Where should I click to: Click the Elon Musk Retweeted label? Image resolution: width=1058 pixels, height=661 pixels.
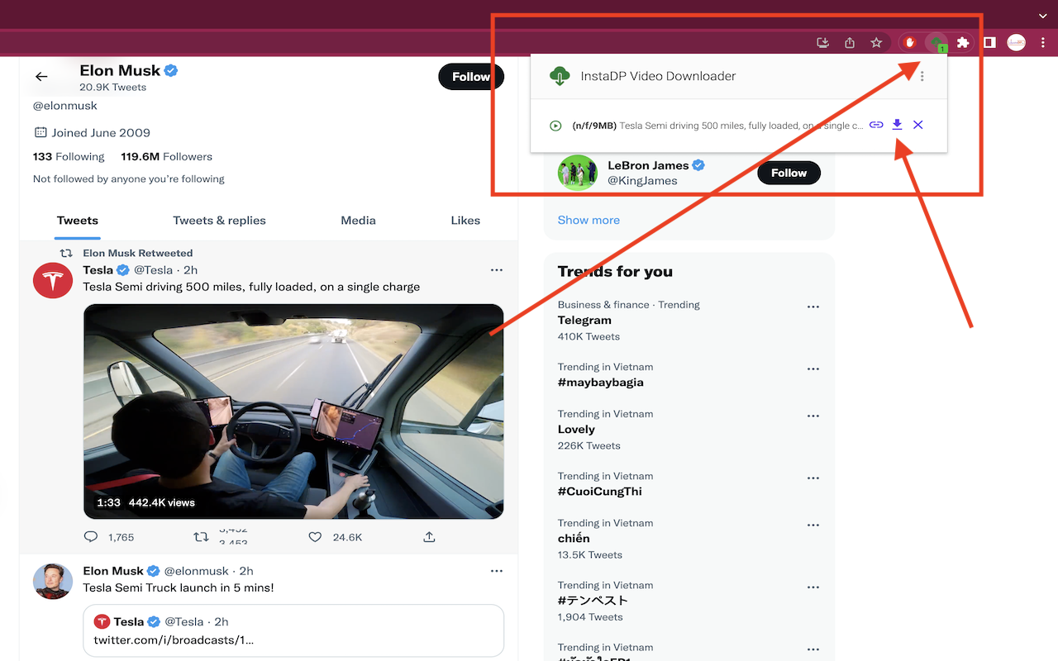point(138,253)
